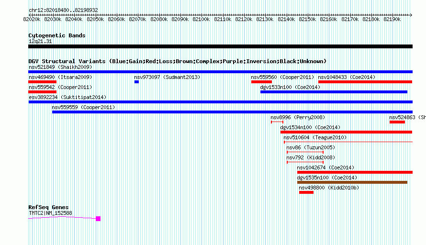Screen dimensions: 426x245
Task: Click the nsv973097 (Sudmant2013) blue gain block
Action: point(137,82)
